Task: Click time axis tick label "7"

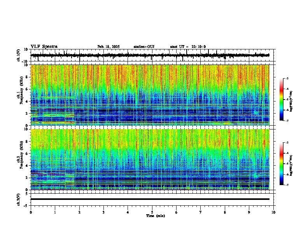Action: (201, 212)
